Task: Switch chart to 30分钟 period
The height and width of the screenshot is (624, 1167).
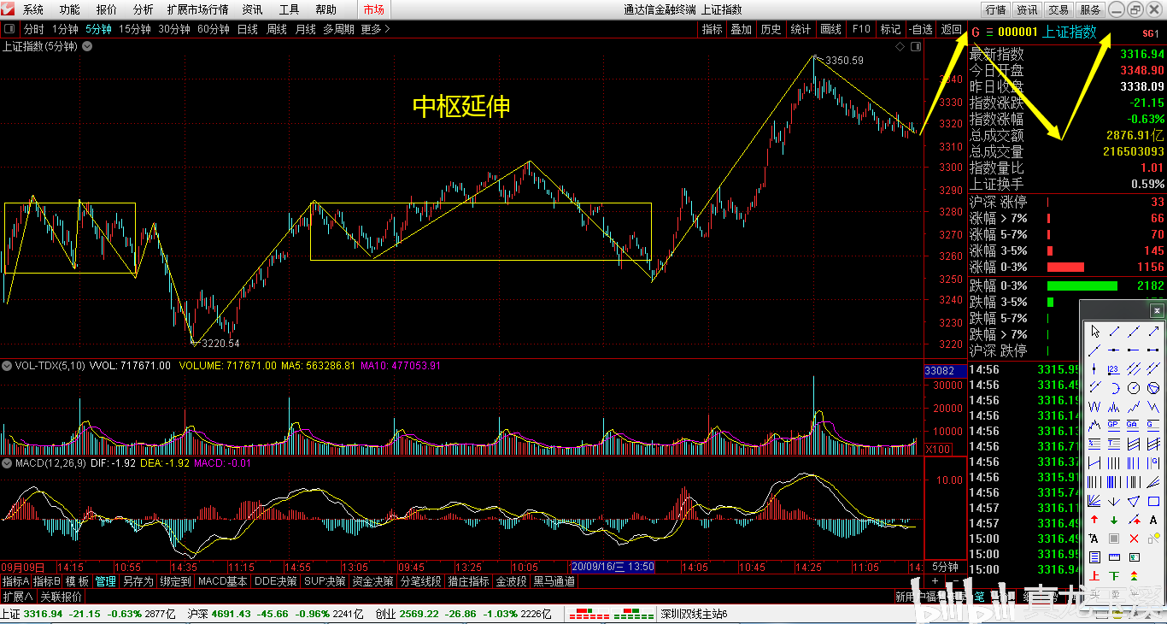Action: tap(173, 29)
